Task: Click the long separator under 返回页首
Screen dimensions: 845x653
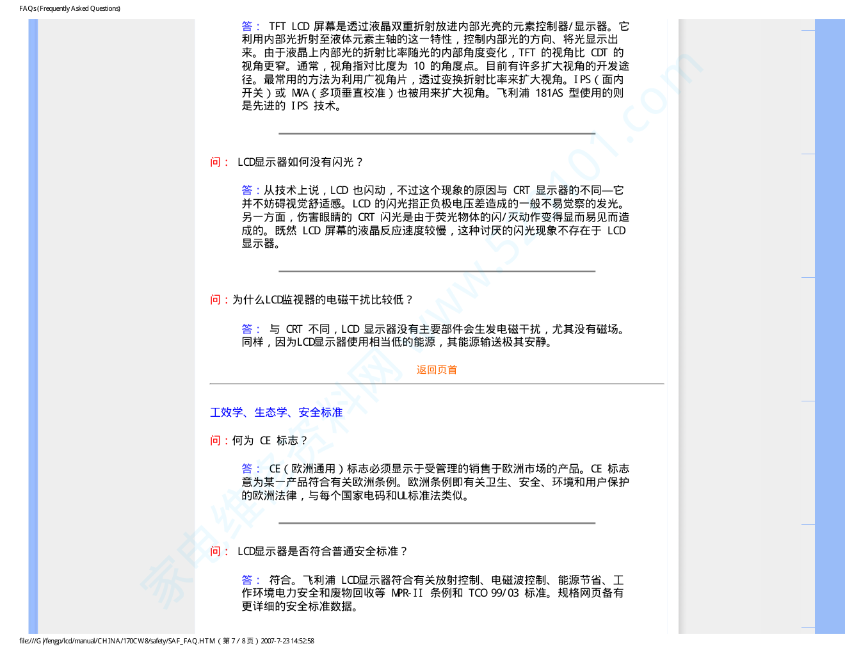Action: pyautogui.click(x=437, y=383)
